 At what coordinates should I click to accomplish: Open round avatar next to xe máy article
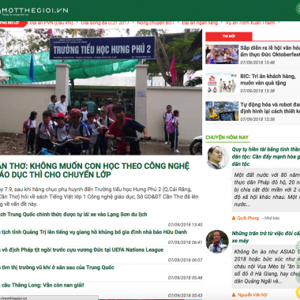pyautogui.click(x=217, y=242)
